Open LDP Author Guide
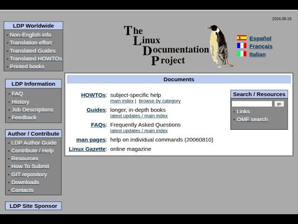 point(34,143)
